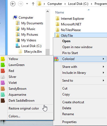The height and width of the screenshot is (126, 107).
Task: Click the Microsoft.NET folder icon
Action: coord(57,24)
